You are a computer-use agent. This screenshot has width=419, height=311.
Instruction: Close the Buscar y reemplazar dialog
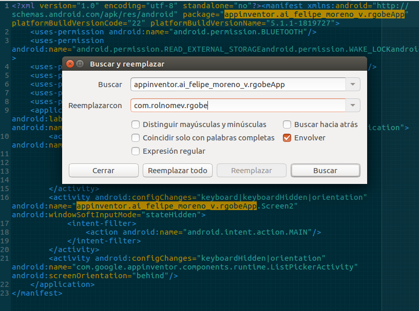pyautogui.click(x=70, y=64)
